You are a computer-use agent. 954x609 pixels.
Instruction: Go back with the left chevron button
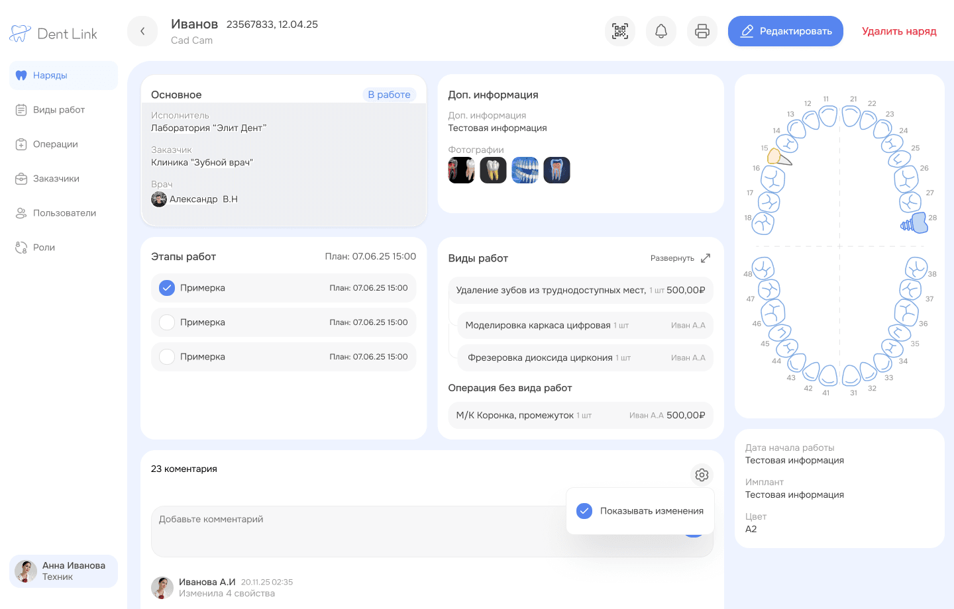click(x=142, y=31)
